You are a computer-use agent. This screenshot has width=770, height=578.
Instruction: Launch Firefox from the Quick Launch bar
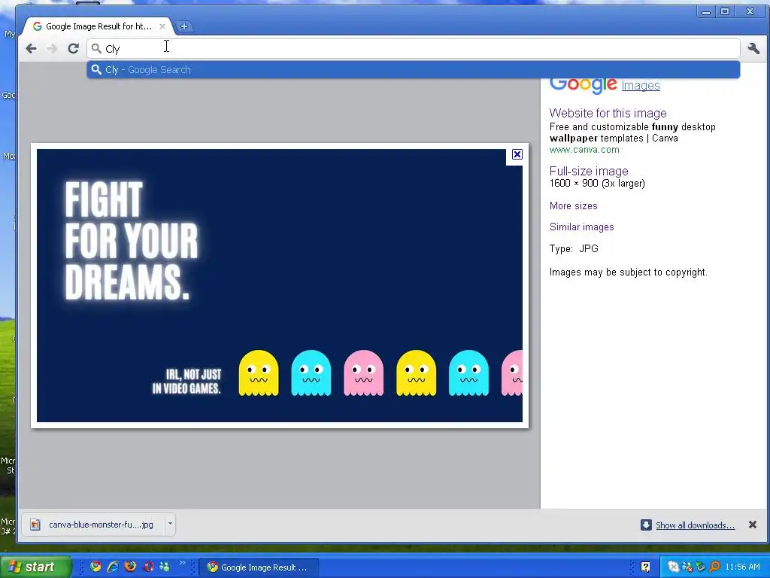[x=131, y=567]
